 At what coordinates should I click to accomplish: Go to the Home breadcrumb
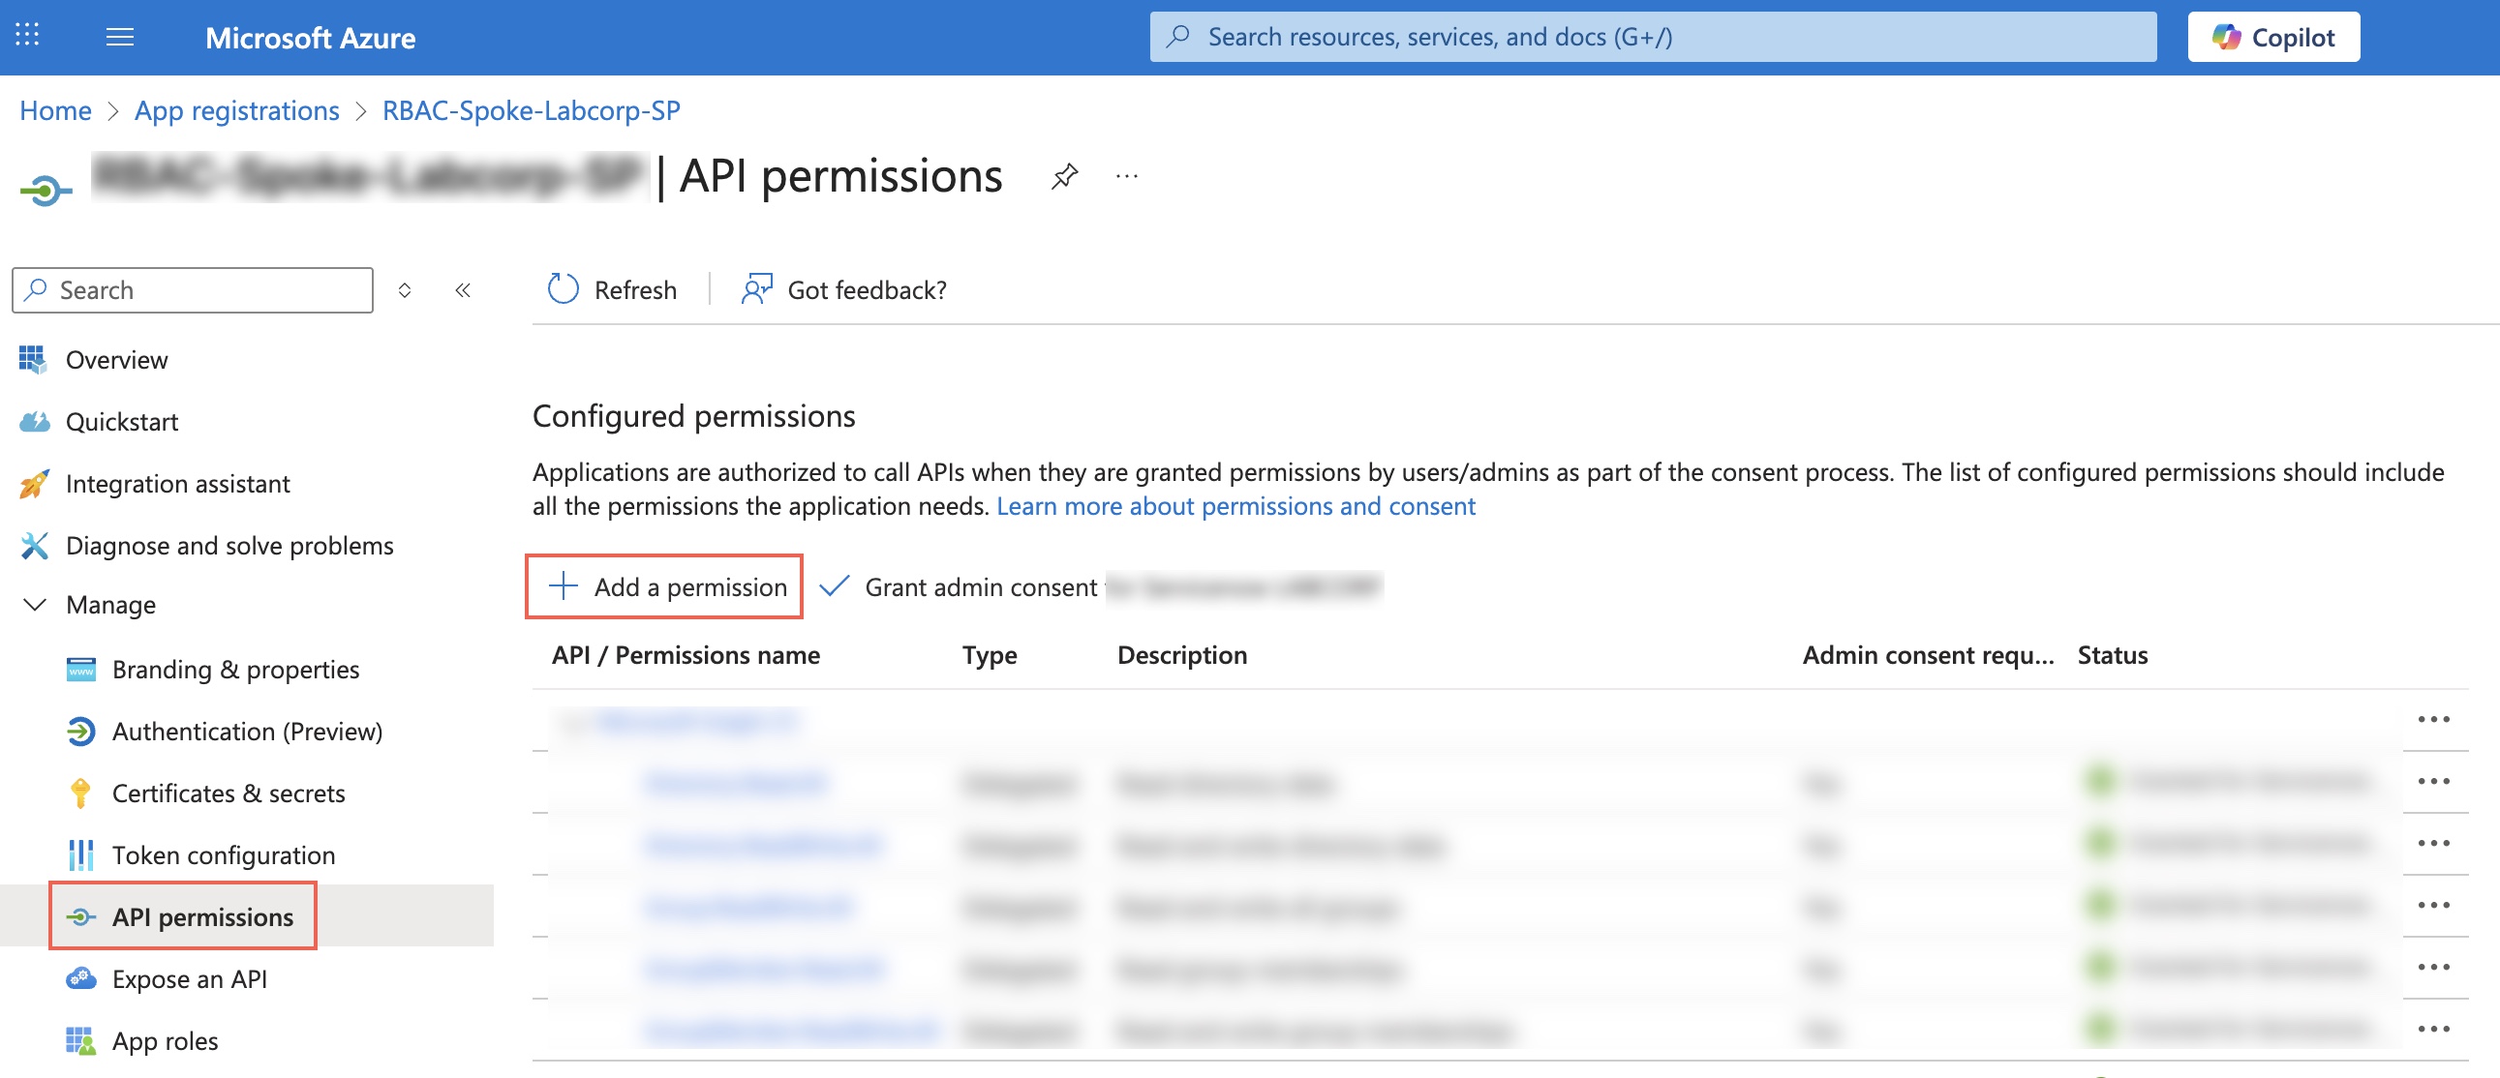(55, 110)
